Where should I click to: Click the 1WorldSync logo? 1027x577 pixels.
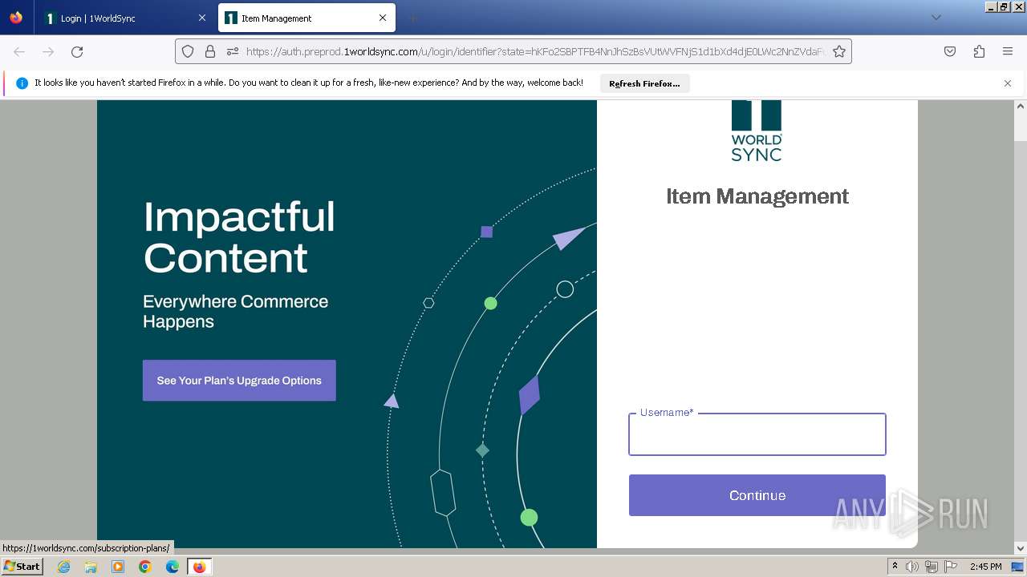point(757,131)
